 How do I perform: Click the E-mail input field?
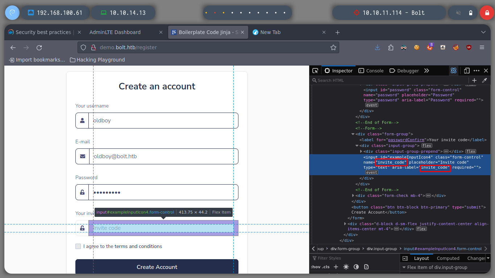click(163, 156)
